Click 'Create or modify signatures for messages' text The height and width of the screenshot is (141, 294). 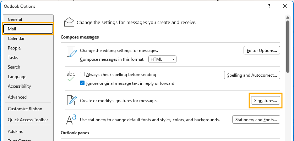[x=119, y=101]
